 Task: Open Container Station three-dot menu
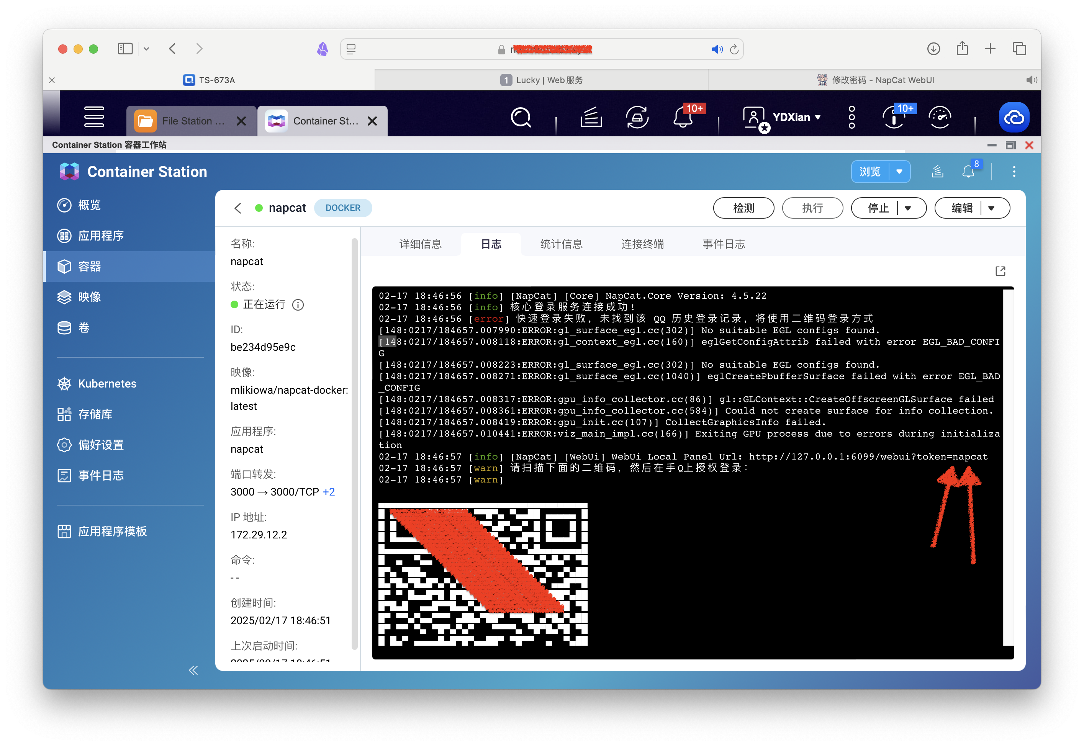coord(1014,172)
